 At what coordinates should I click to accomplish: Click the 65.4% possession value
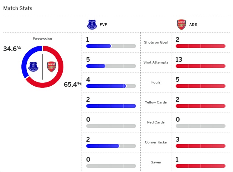tap(73, 84)
